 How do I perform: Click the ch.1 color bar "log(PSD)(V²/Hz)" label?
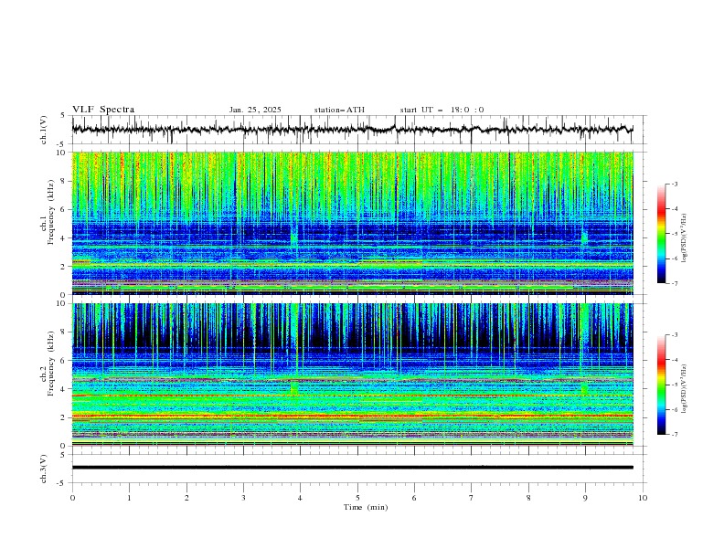pos(685,238)
